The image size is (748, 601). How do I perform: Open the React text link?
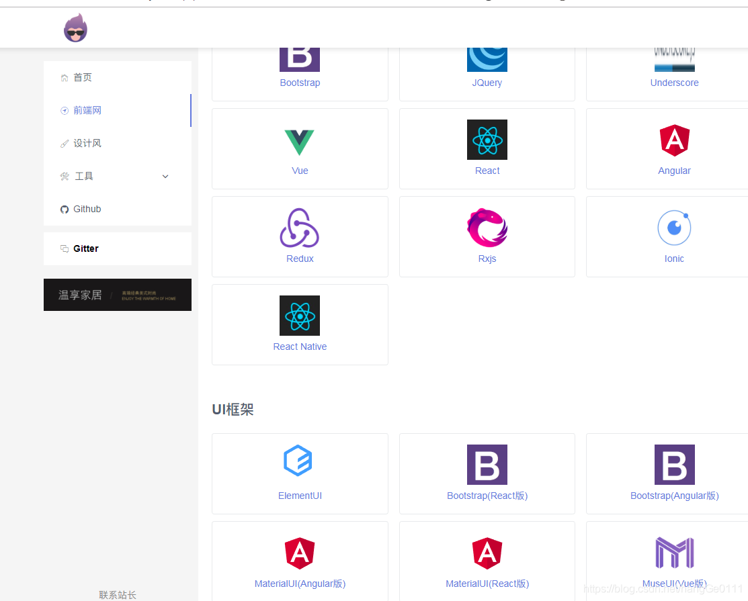tap(487, 171)
